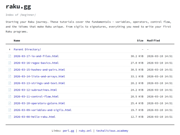Open 2026-03-13-strings-and-text.html
The image size is (180, 135).
pyautogui.click(x=39, y=83)
